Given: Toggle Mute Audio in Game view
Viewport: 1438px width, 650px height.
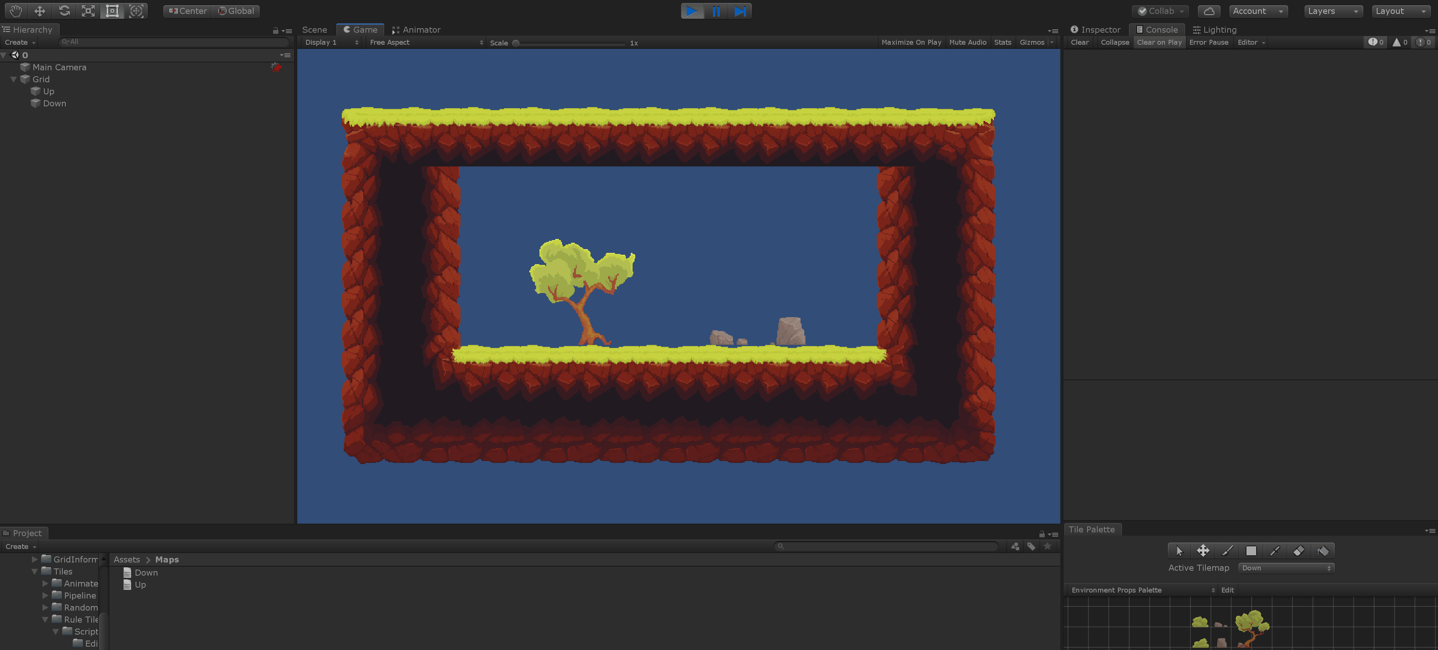Looking at the screenshot, I should tap(967, 42).
